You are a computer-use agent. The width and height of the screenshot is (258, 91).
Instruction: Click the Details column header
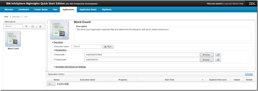[249, 80]
